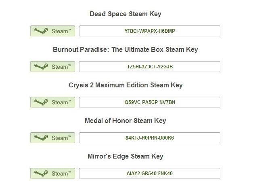This screenshot has height=182, width=274.
Task: Click the Steam logo icon beside the Dead Space key
Action: tap(42, 31)
